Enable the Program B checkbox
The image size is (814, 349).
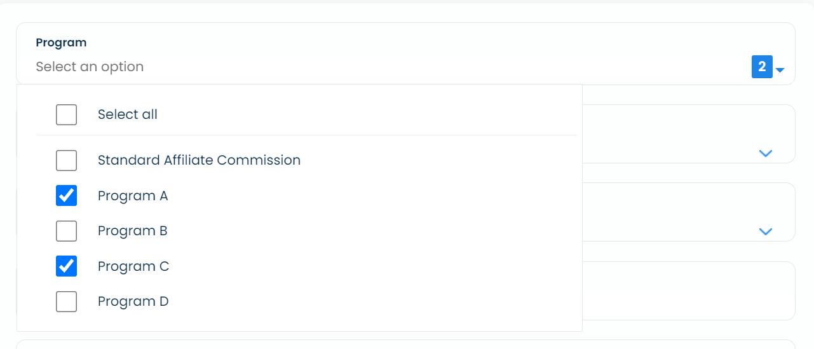tap(66, 231)
